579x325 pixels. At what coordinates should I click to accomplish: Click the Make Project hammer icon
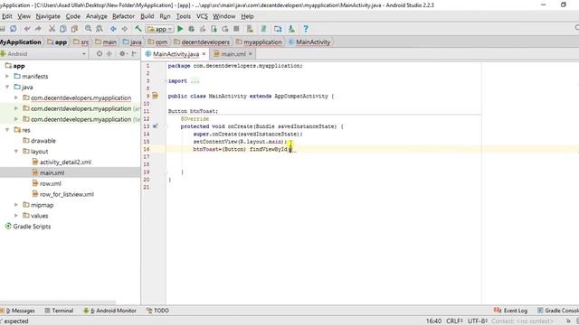coord(138,29)
